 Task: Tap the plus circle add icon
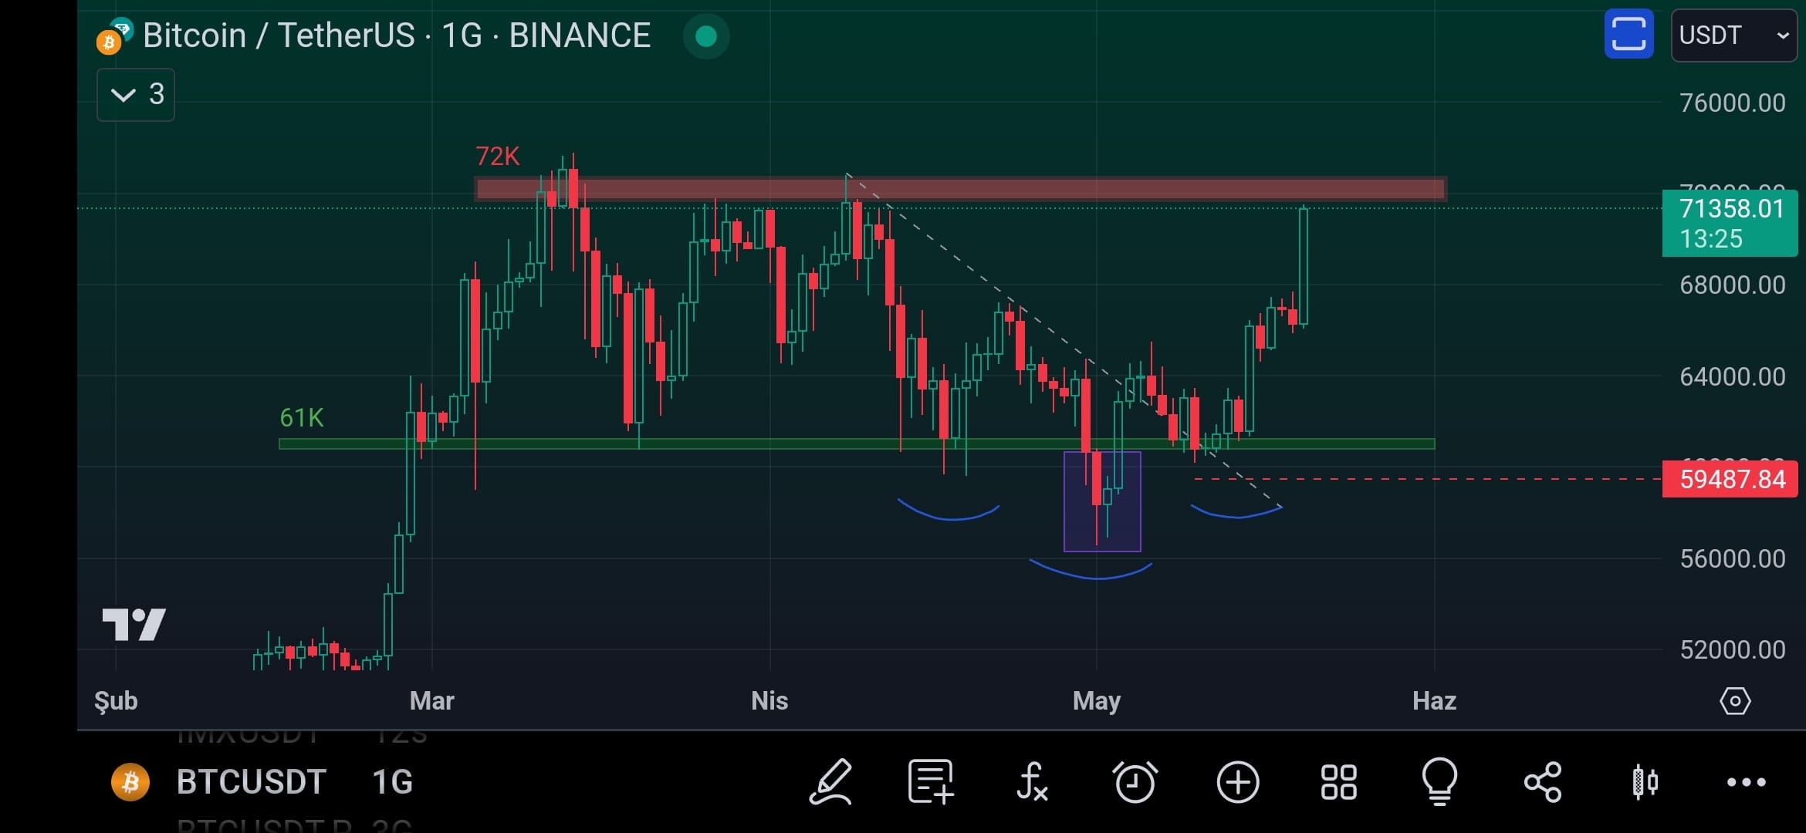click(1238, 782)
